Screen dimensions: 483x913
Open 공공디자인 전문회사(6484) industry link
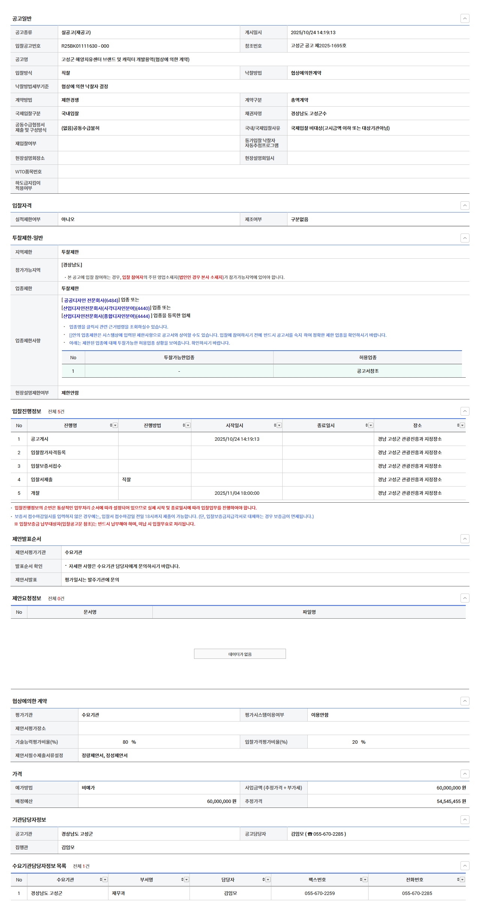click(91, 300)
